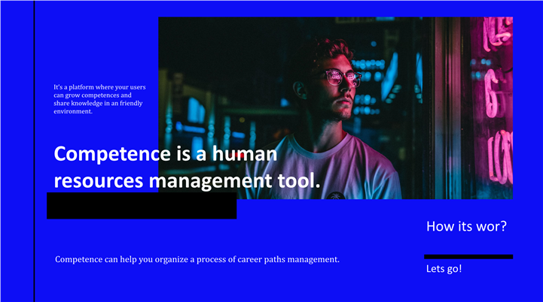Click the word "environment." in intro paragraph

[73, 111]
